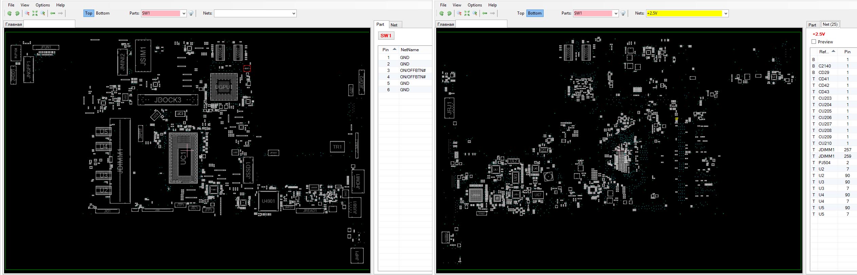Viewport: 857px width, 275px height.
Task: Click green back arrow in the empty-Nets window
Action: [x=53, y=13]
